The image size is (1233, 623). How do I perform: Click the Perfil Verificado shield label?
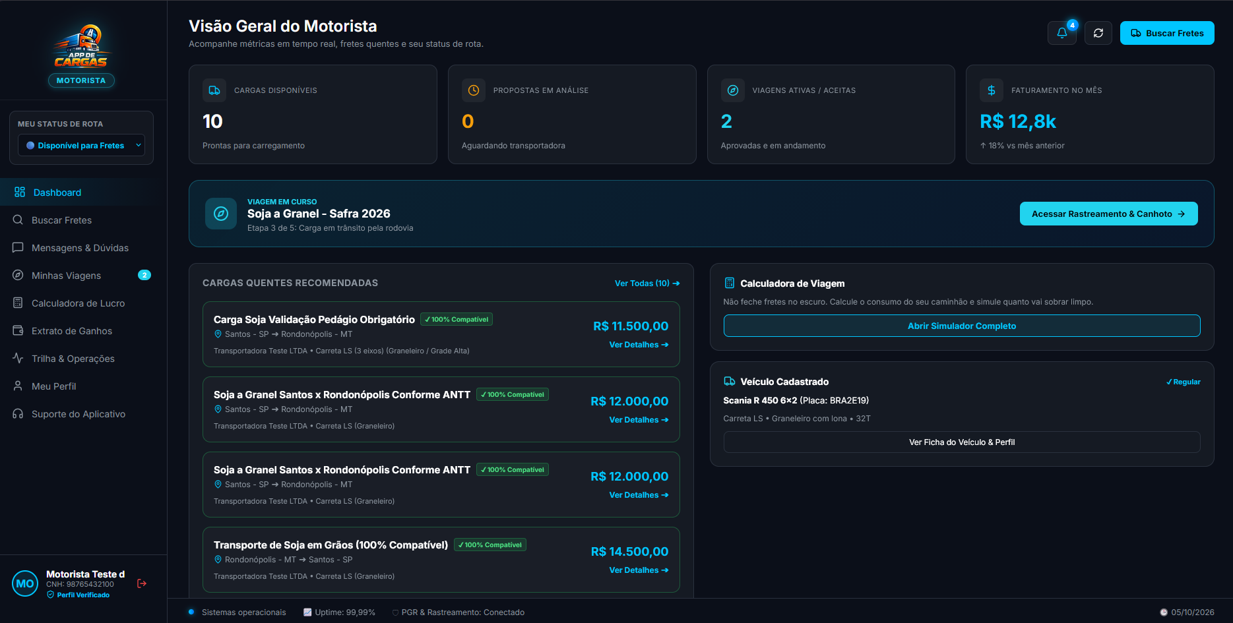(79, 595)
